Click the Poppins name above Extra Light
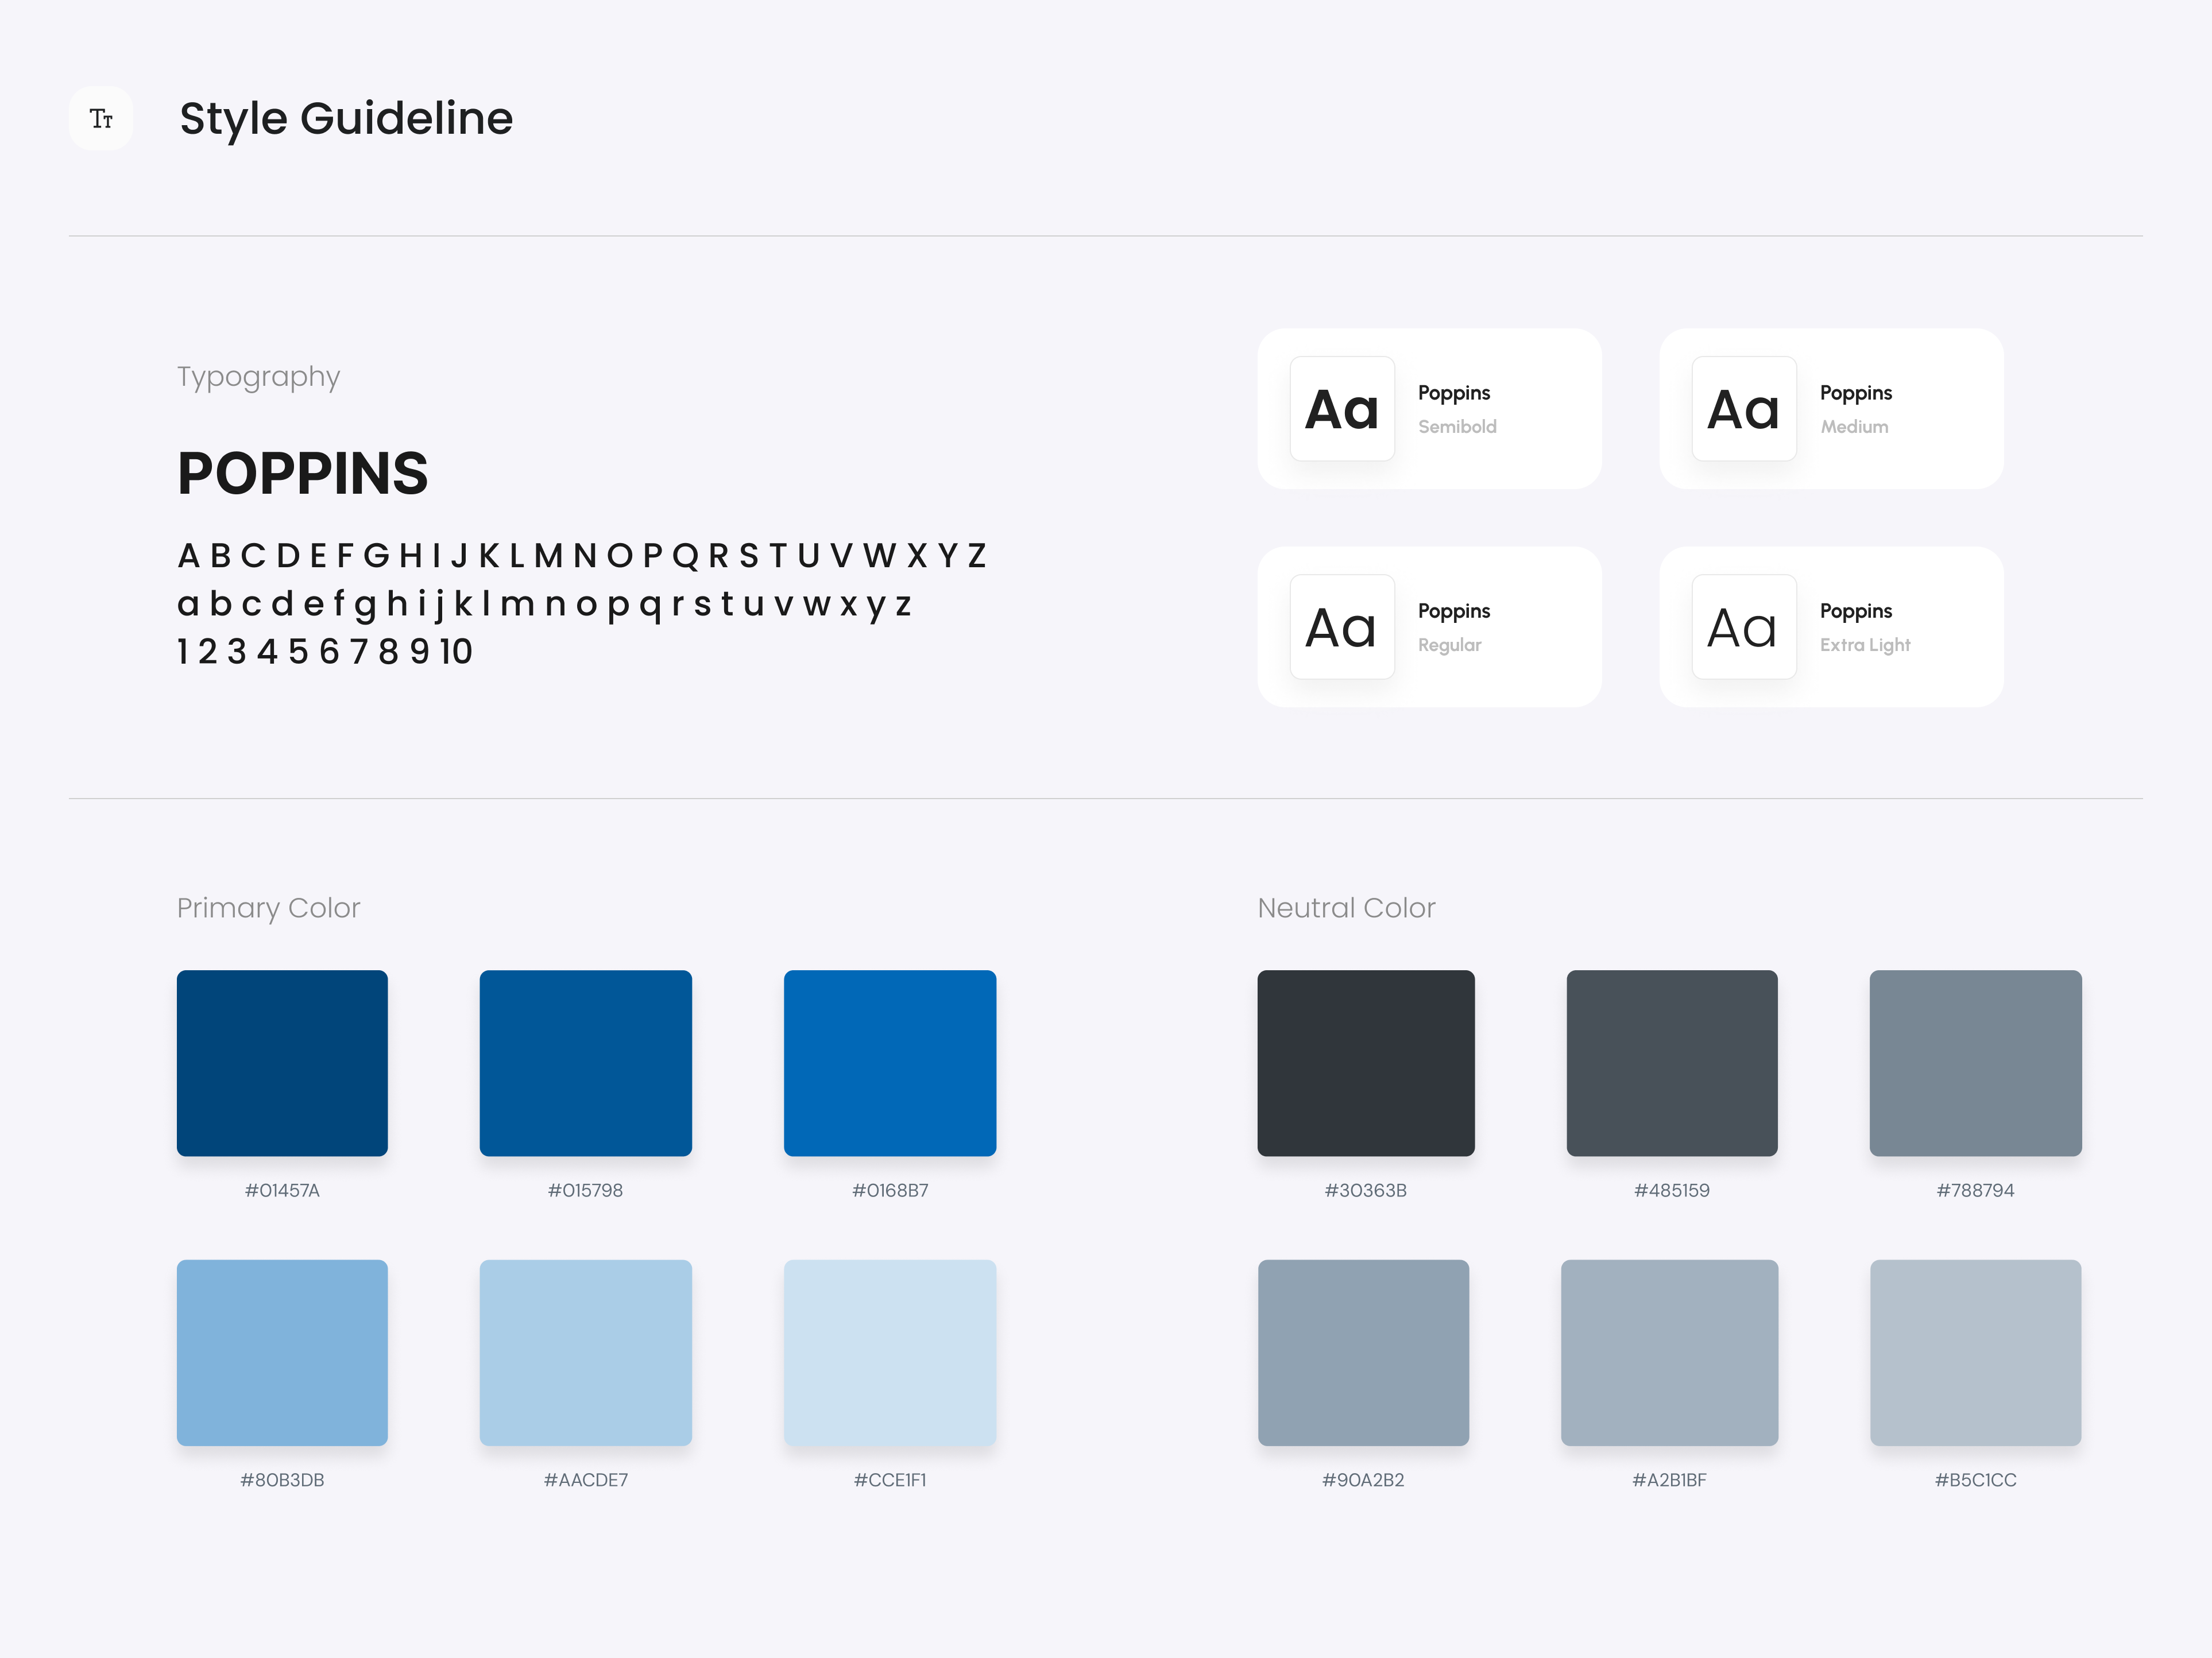 point(1856,612)
